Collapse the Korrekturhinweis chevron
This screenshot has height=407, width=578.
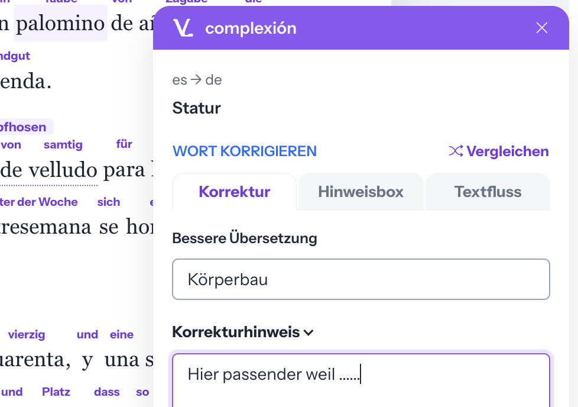[x=309, y=332]
